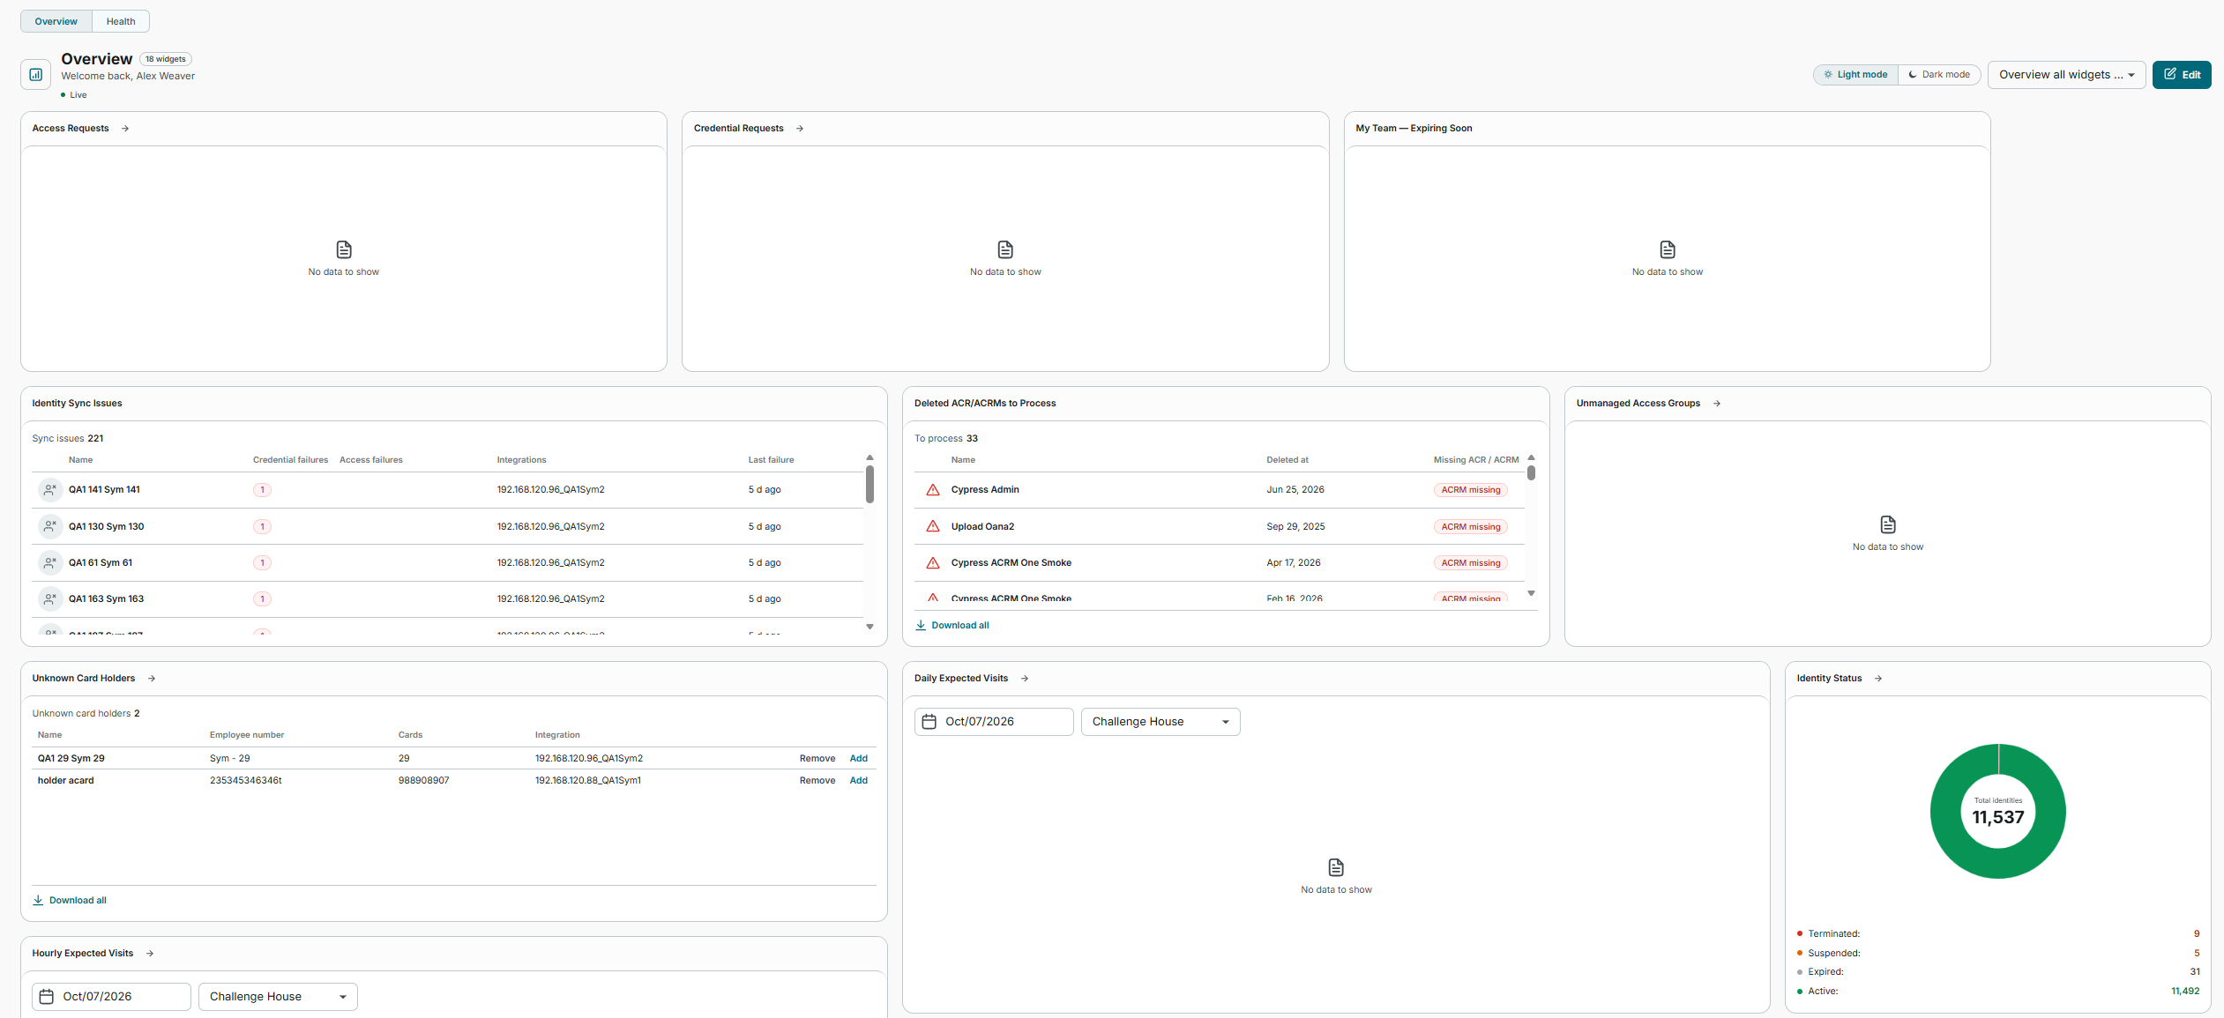Open Access Requests via arrow icon

point(125,129)
